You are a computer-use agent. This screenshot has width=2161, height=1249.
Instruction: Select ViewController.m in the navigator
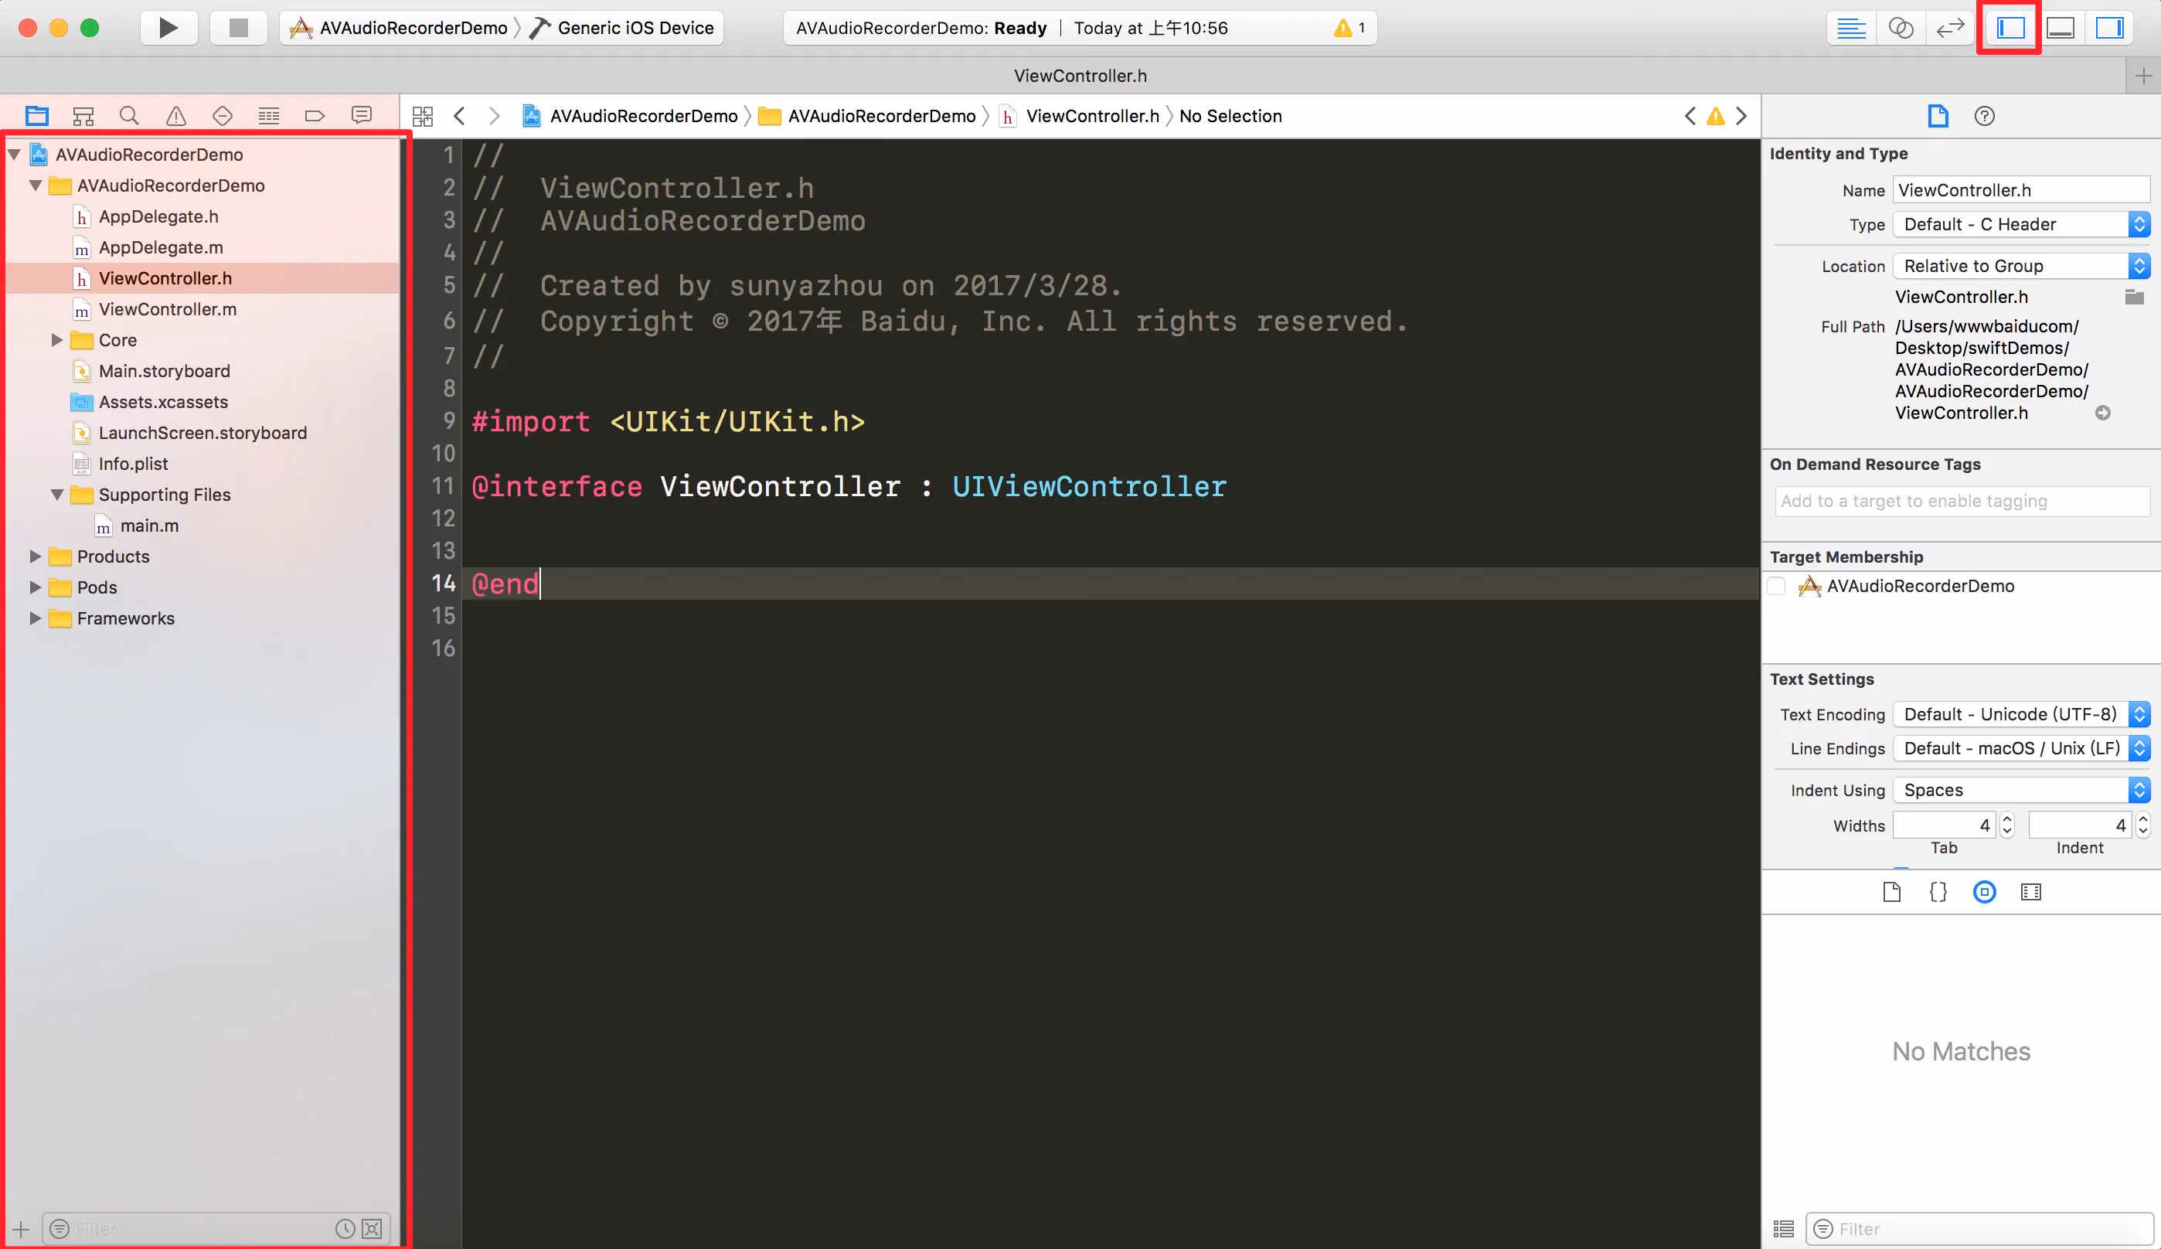coord(167,310)
